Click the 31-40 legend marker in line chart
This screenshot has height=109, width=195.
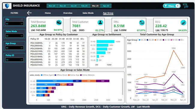tap(155, 40)
